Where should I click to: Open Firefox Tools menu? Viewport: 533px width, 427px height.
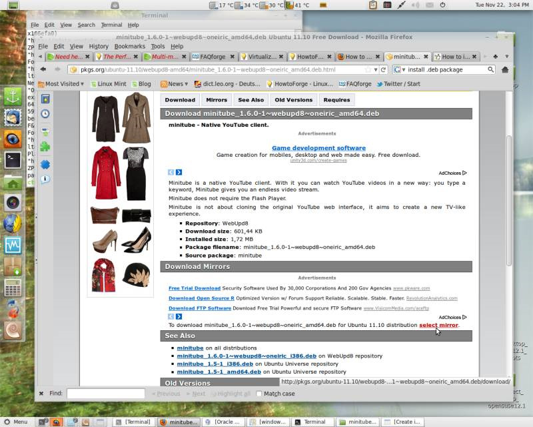(x=158, y=46)
